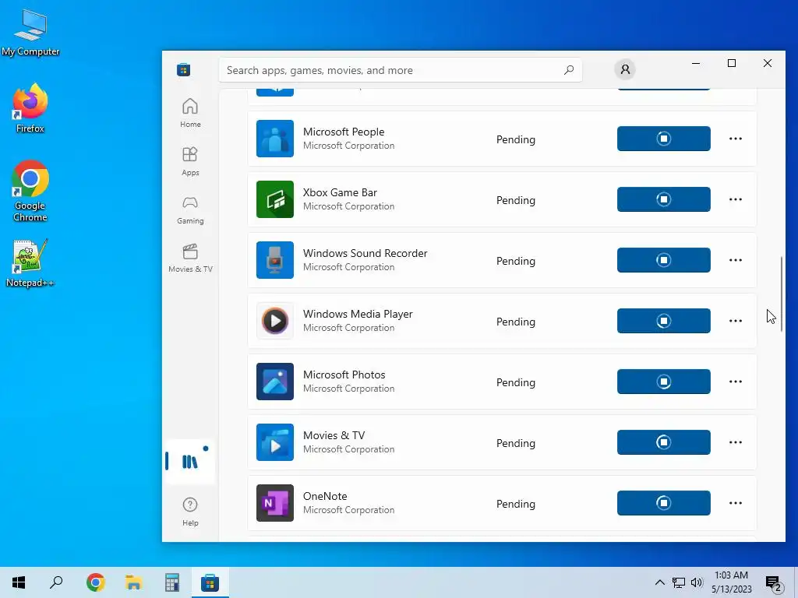Select the Firefox desktop shortcut

pos(30,107)
